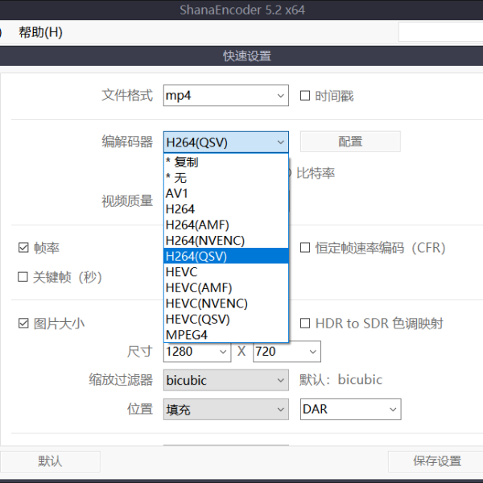Screen dimensions: 483x483
Task: Select the * 无 codec option
Action: [225, 177]
